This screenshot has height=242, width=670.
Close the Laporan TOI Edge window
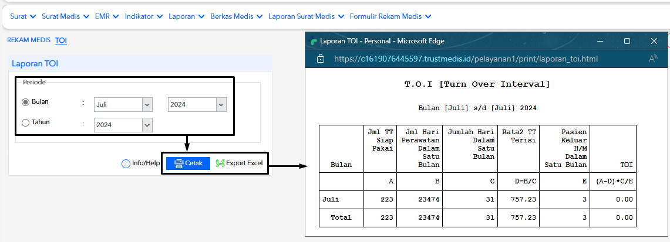pos(654,41)
